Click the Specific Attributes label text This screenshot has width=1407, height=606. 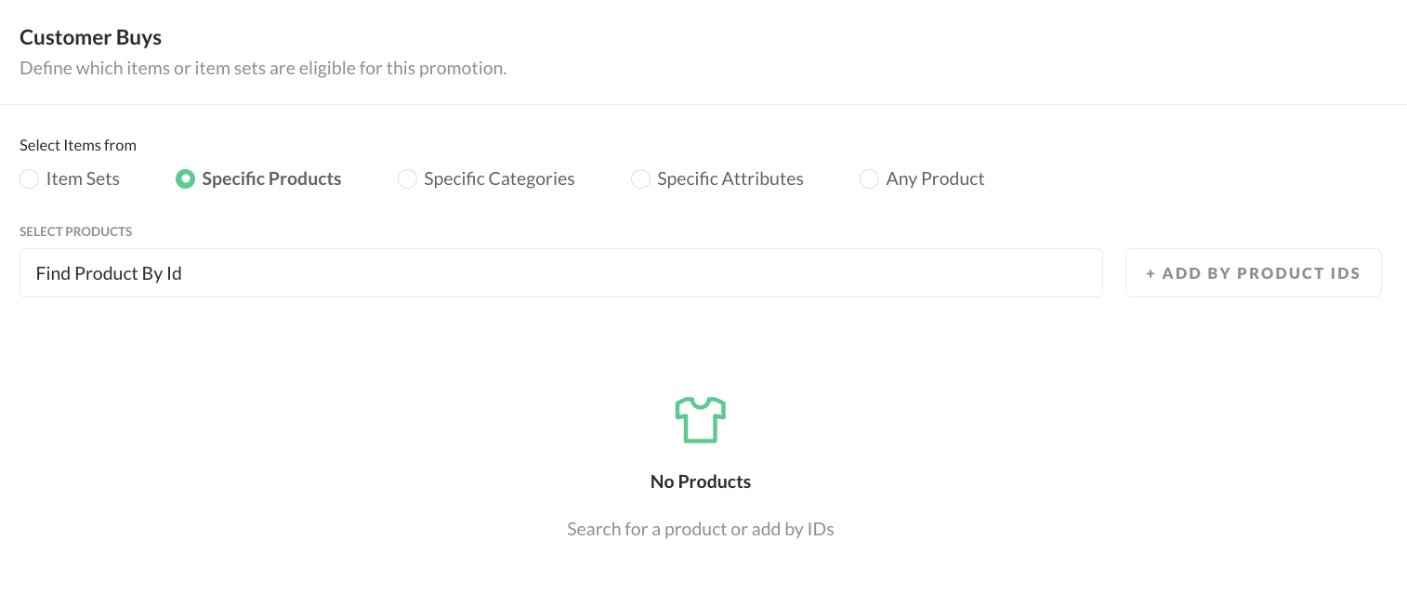[730, 179]
